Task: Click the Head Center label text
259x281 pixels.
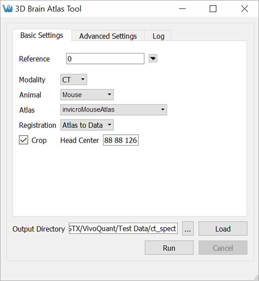Action: (x=79, y=140)
